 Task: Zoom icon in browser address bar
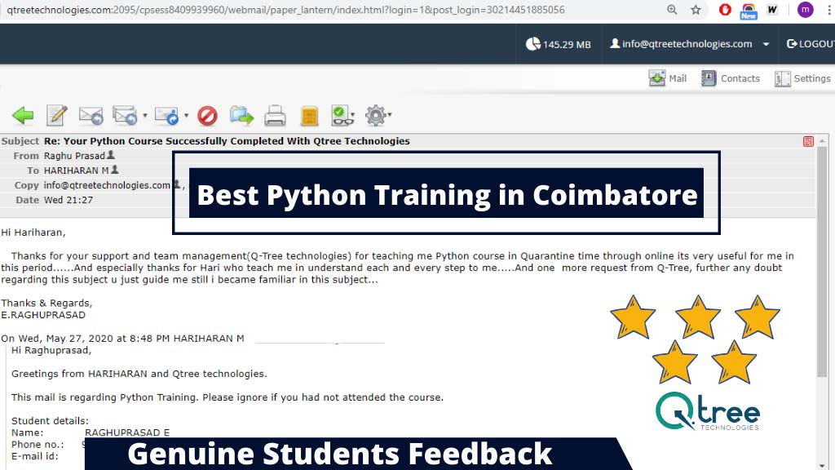pyautogui.click(x=672, y=10)
